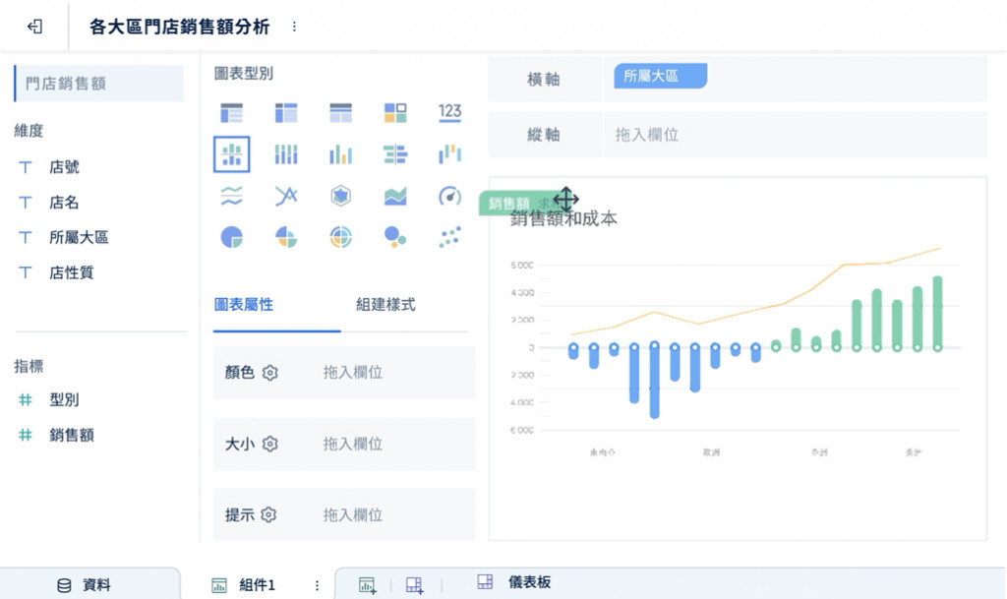The width and height of the screenshot is (1007, 599).
Task: Select the radar hexagon chart type
Action: [x=340, y=196]
